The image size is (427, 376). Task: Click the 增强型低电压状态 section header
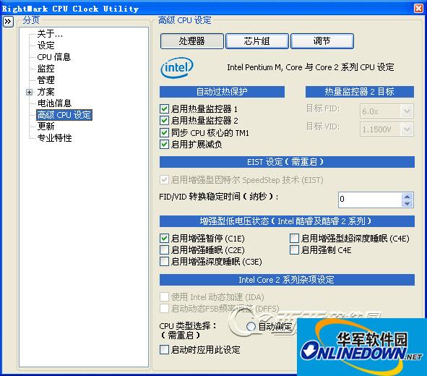pos(287,221)
